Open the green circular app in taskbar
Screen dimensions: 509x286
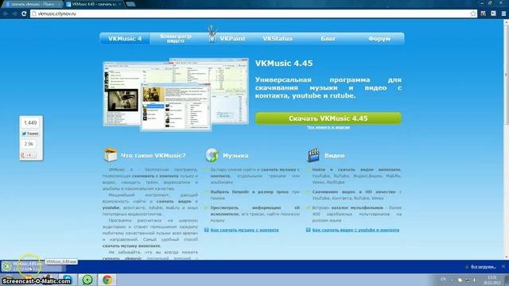point(87,280)
